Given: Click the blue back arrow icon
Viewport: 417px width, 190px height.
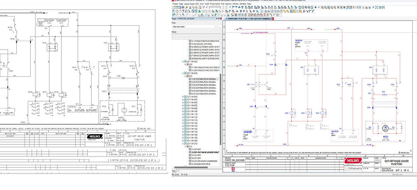Looking at the screenshot, I should pos(316,7).
